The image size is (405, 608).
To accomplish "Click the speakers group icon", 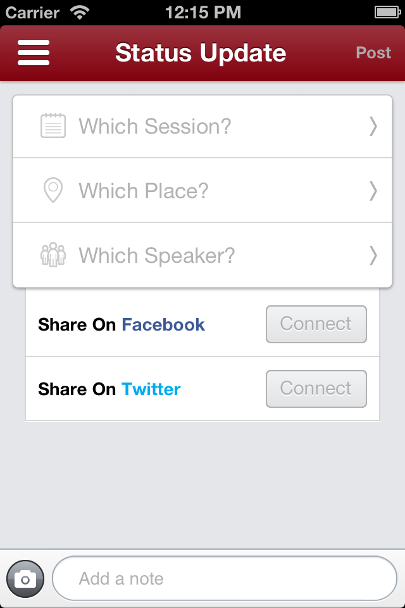I will click(53, 255).
